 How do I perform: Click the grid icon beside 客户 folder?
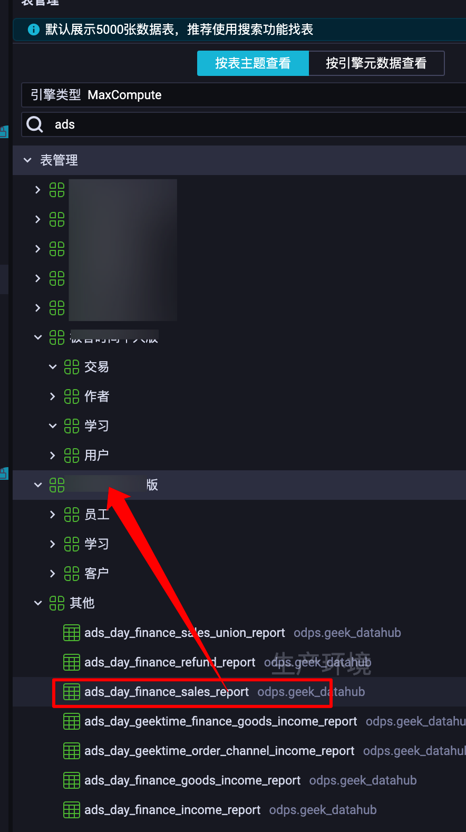[72, 574]
